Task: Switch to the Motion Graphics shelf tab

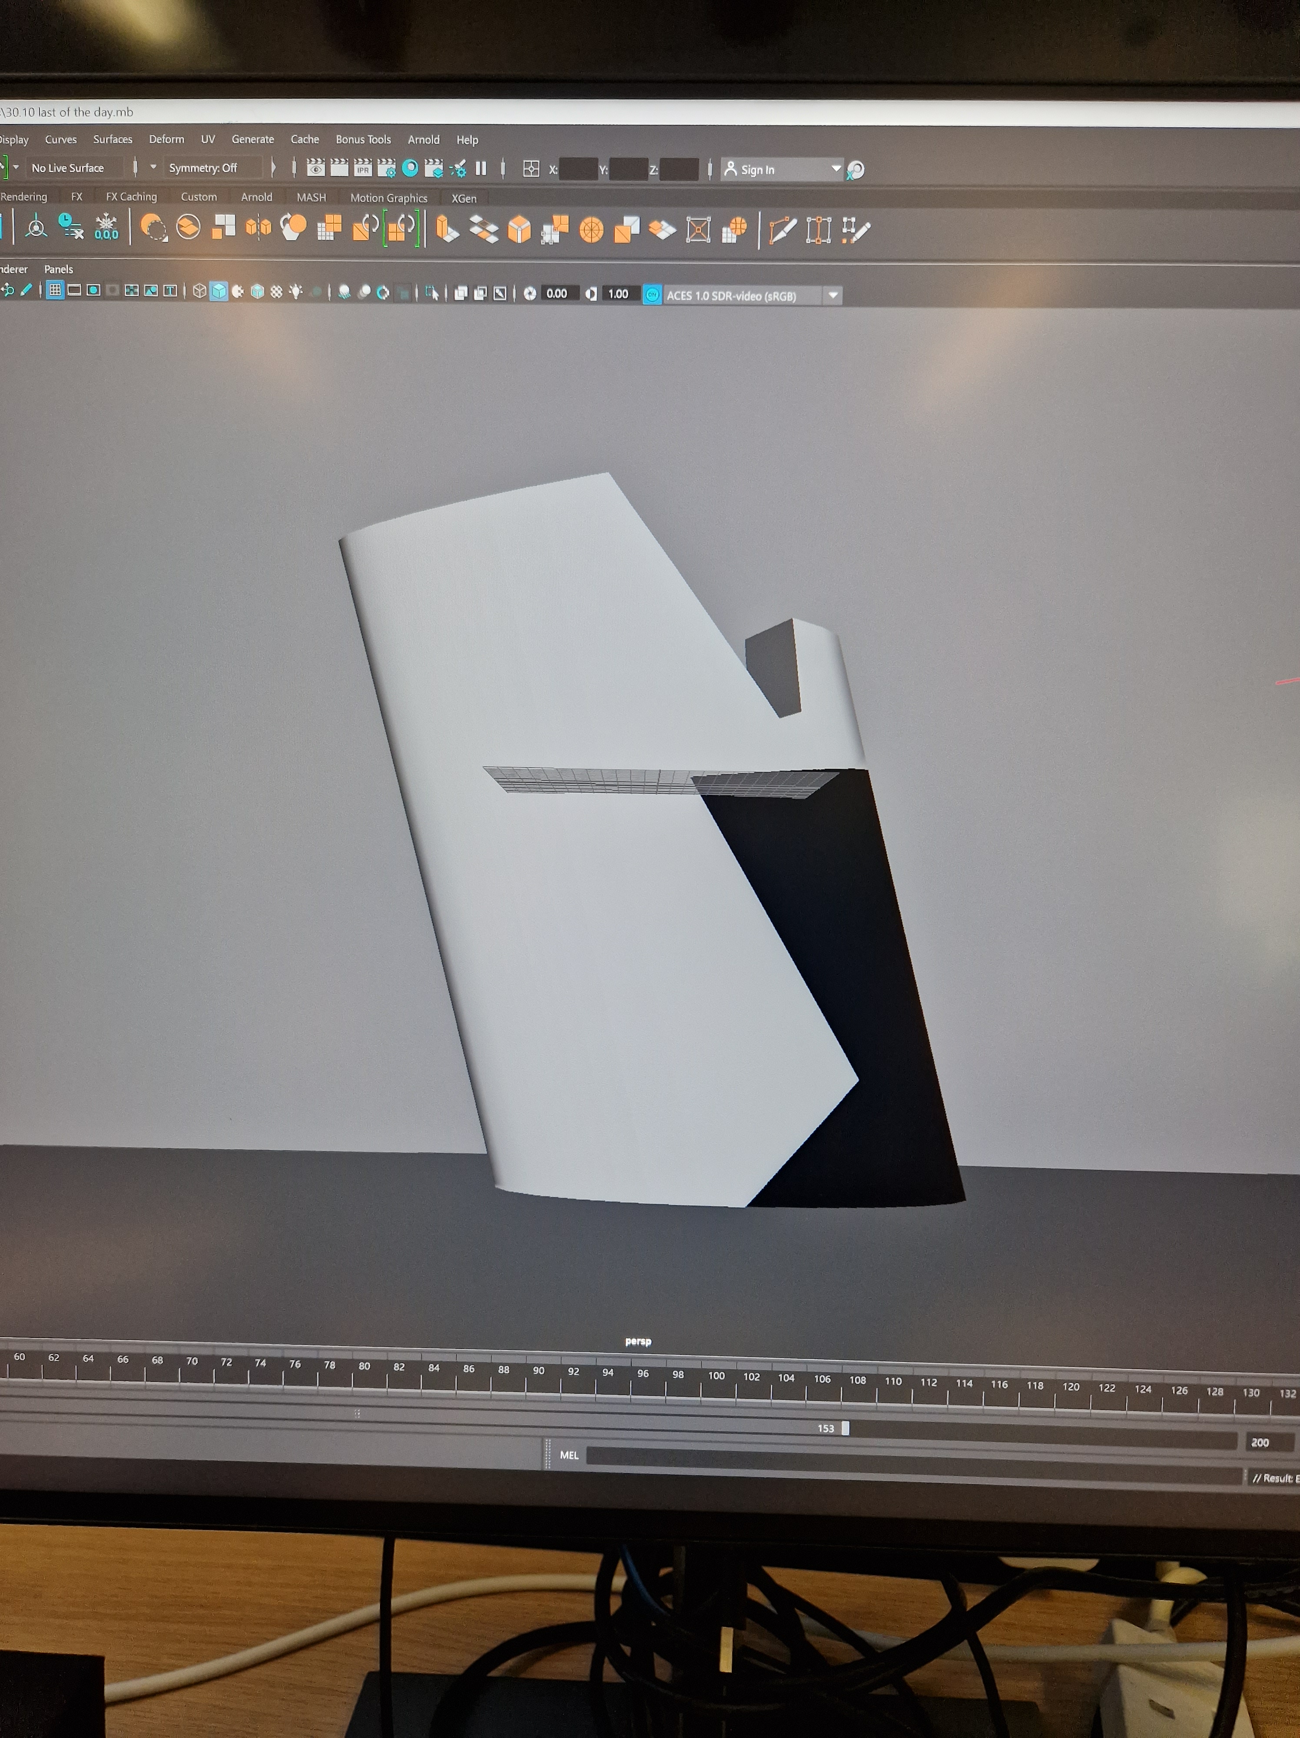Action: click(x=389, y=198)
